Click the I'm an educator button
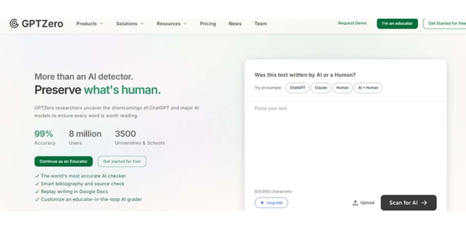The image size is (466, 244). click(397, 23)
